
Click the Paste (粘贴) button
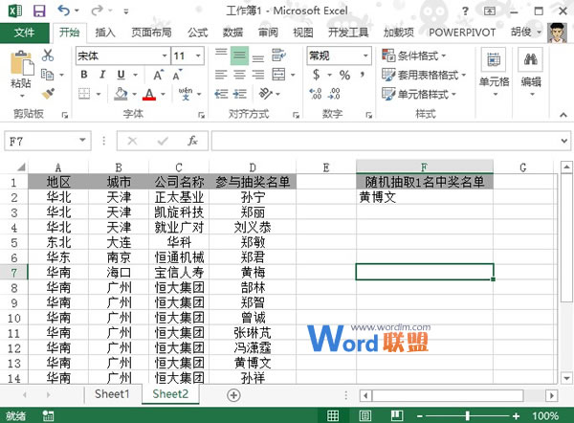point(21,75)
